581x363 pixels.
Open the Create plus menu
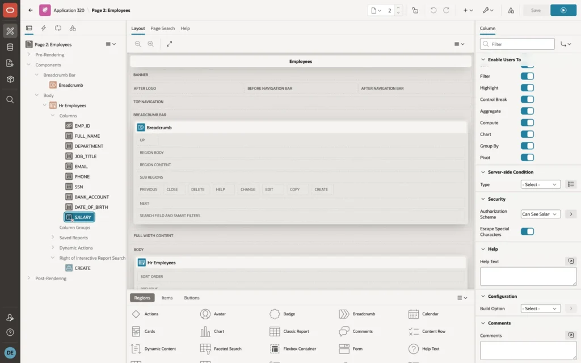pos(468,10)
